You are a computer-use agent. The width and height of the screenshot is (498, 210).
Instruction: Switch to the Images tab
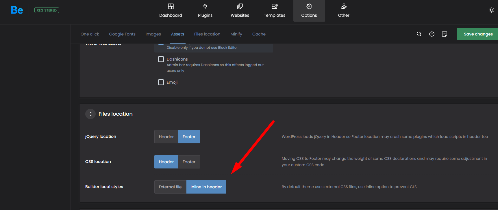click(x=153, y=34)
